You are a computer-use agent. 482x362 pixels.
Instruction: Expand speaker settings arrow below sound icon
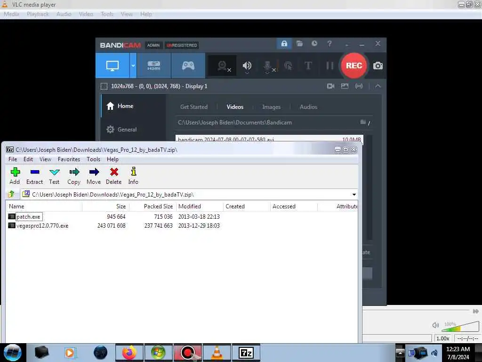[x=247, y=73]
